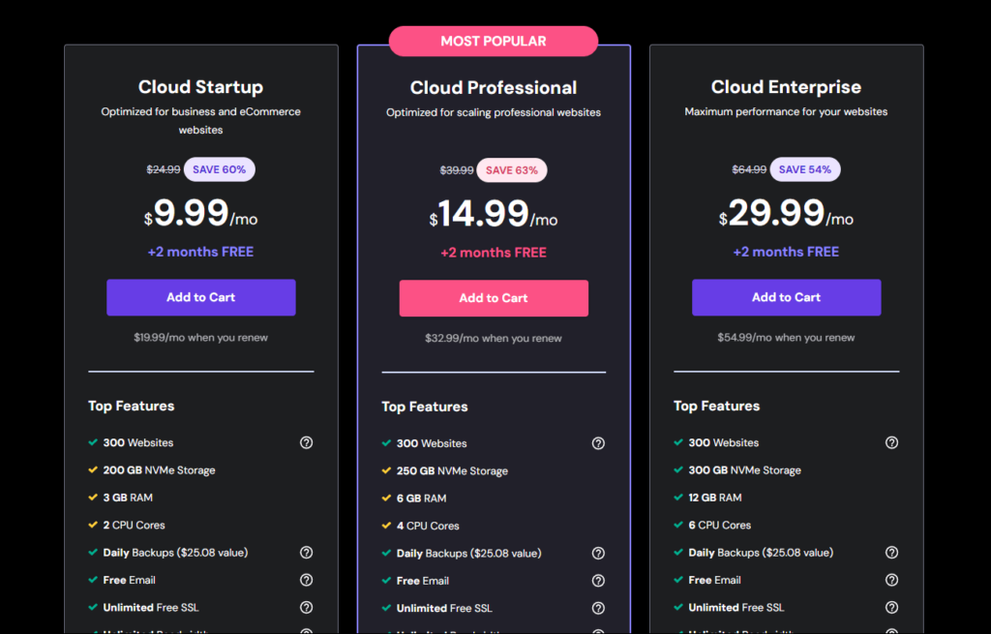Select the Cloud Startup heading
991x634 pixels.
201,86
